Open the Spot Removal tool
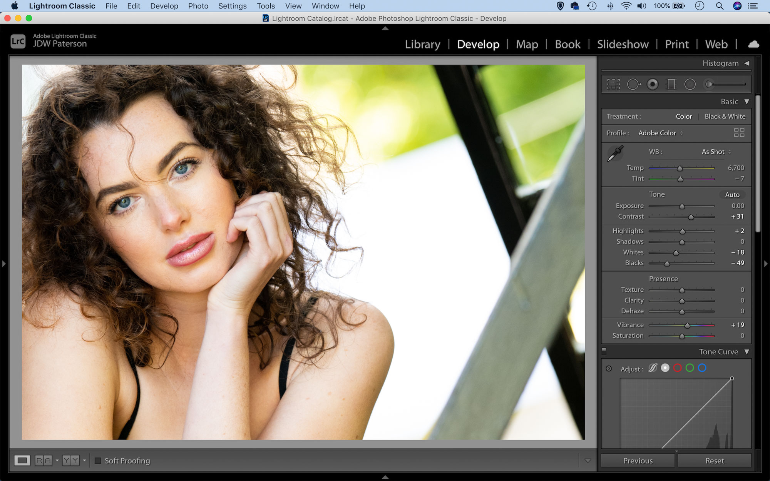The width and height of the screenshot is (770, 481). [634, 84]
